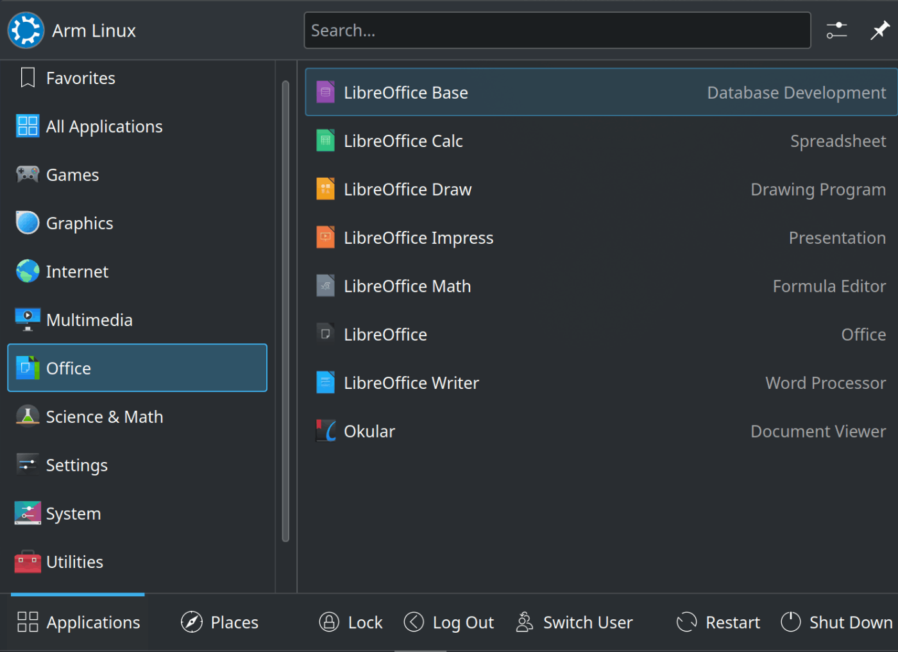Image resolution: width=898 pixels, height=652 pixels.
Task: Open the Games category label
Action: [x=72, y=175]
